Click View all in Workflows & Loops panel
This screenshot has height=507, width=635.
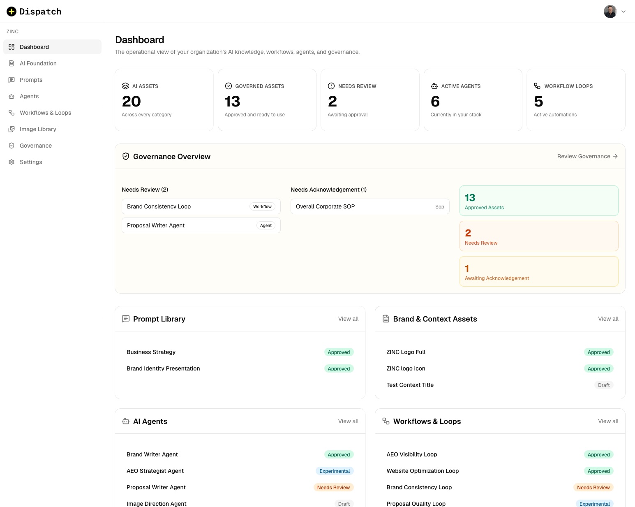608,421
